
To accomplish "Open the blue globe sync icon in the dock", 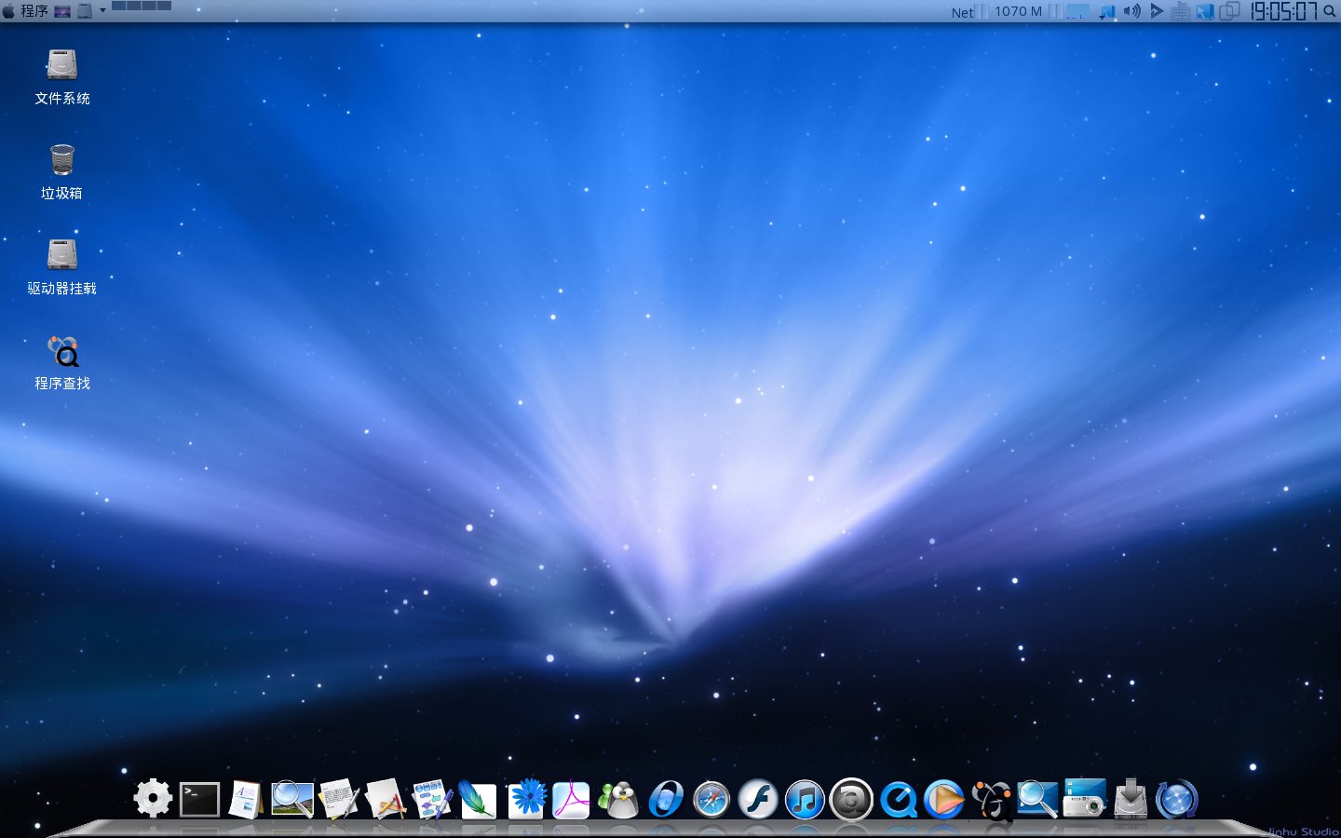I will [1177, 799].
